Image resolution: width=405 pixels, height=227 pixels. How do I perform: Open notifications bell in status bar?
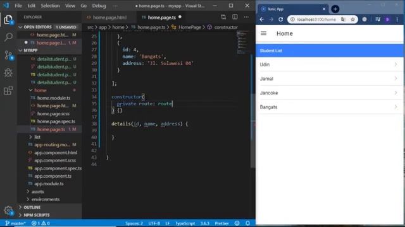(x=247, y=223)
